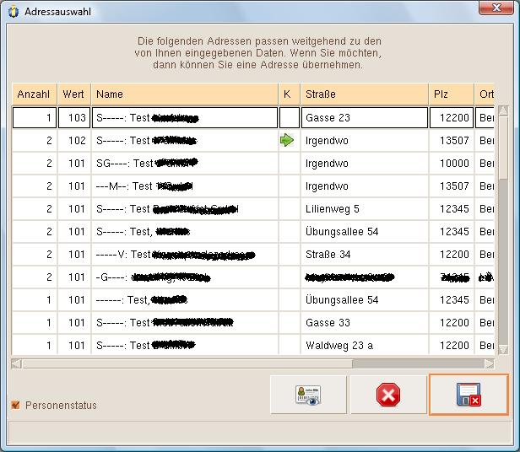Image resolution: width=520 pixels, height=452 pixels.
Task: Select the street cell 'Straße 34'
Action: pos(365,255)
